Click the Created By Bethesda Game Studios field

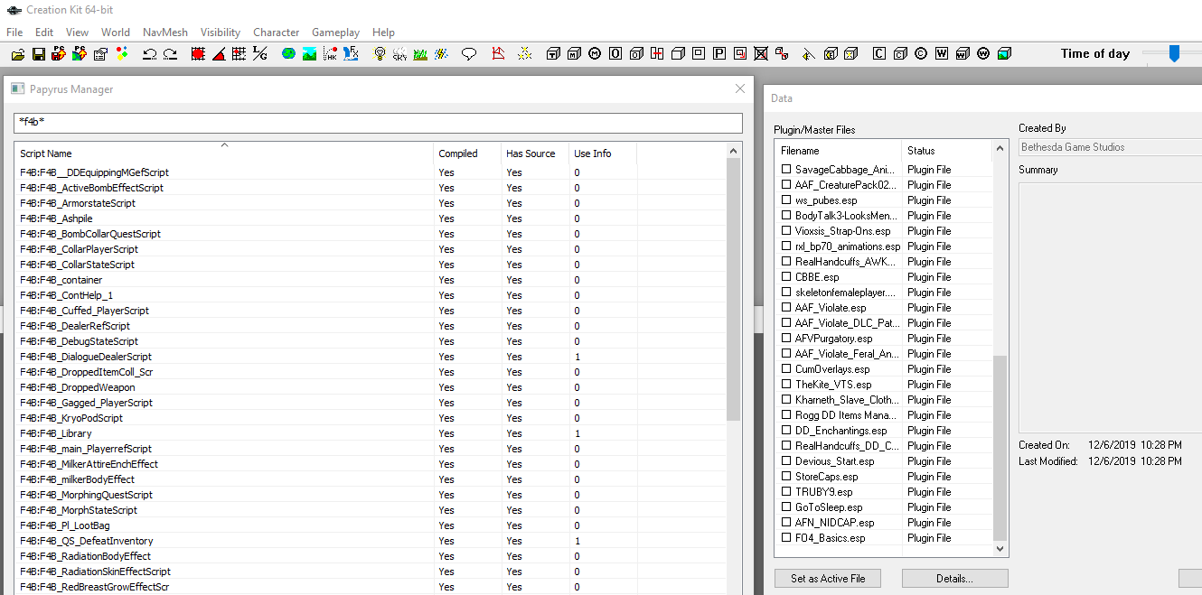[x=1111, y=147]
